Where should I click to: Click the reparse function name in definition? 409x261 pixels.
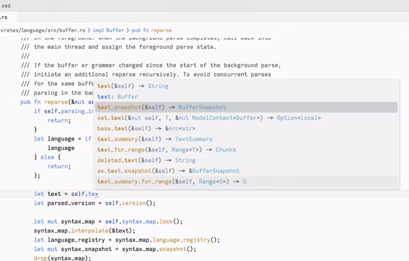[56, 102]
